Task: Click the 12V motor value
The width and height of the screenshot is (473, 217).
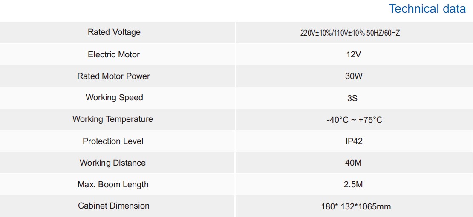Action: tap(354, 55)
